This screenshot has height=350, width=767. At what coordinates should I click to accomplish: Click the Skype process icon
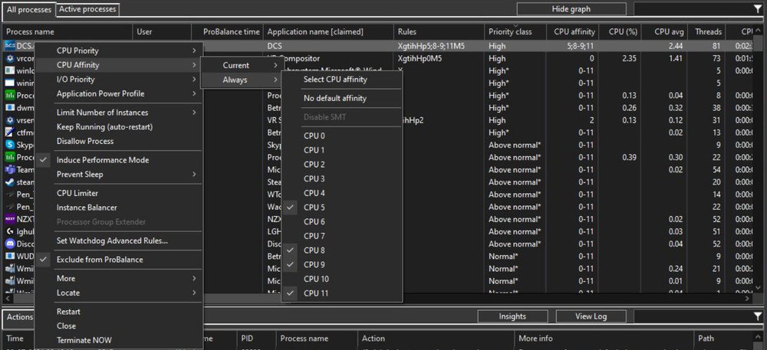tap(10, 145)
